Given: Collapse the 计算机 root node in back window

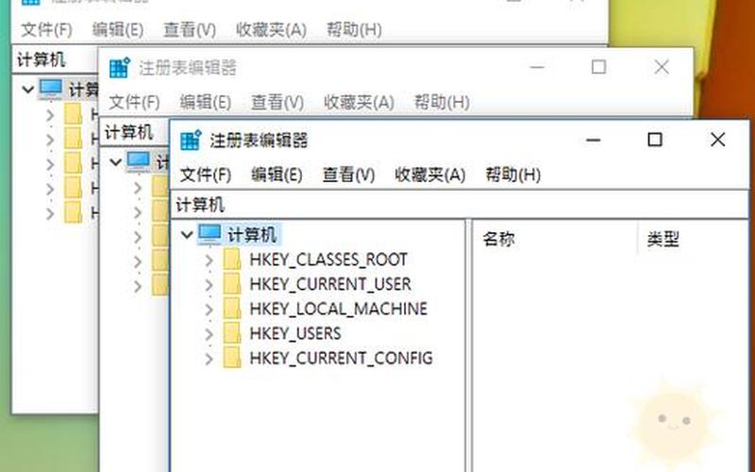Looking at the screenshot, I should (28, 90).
